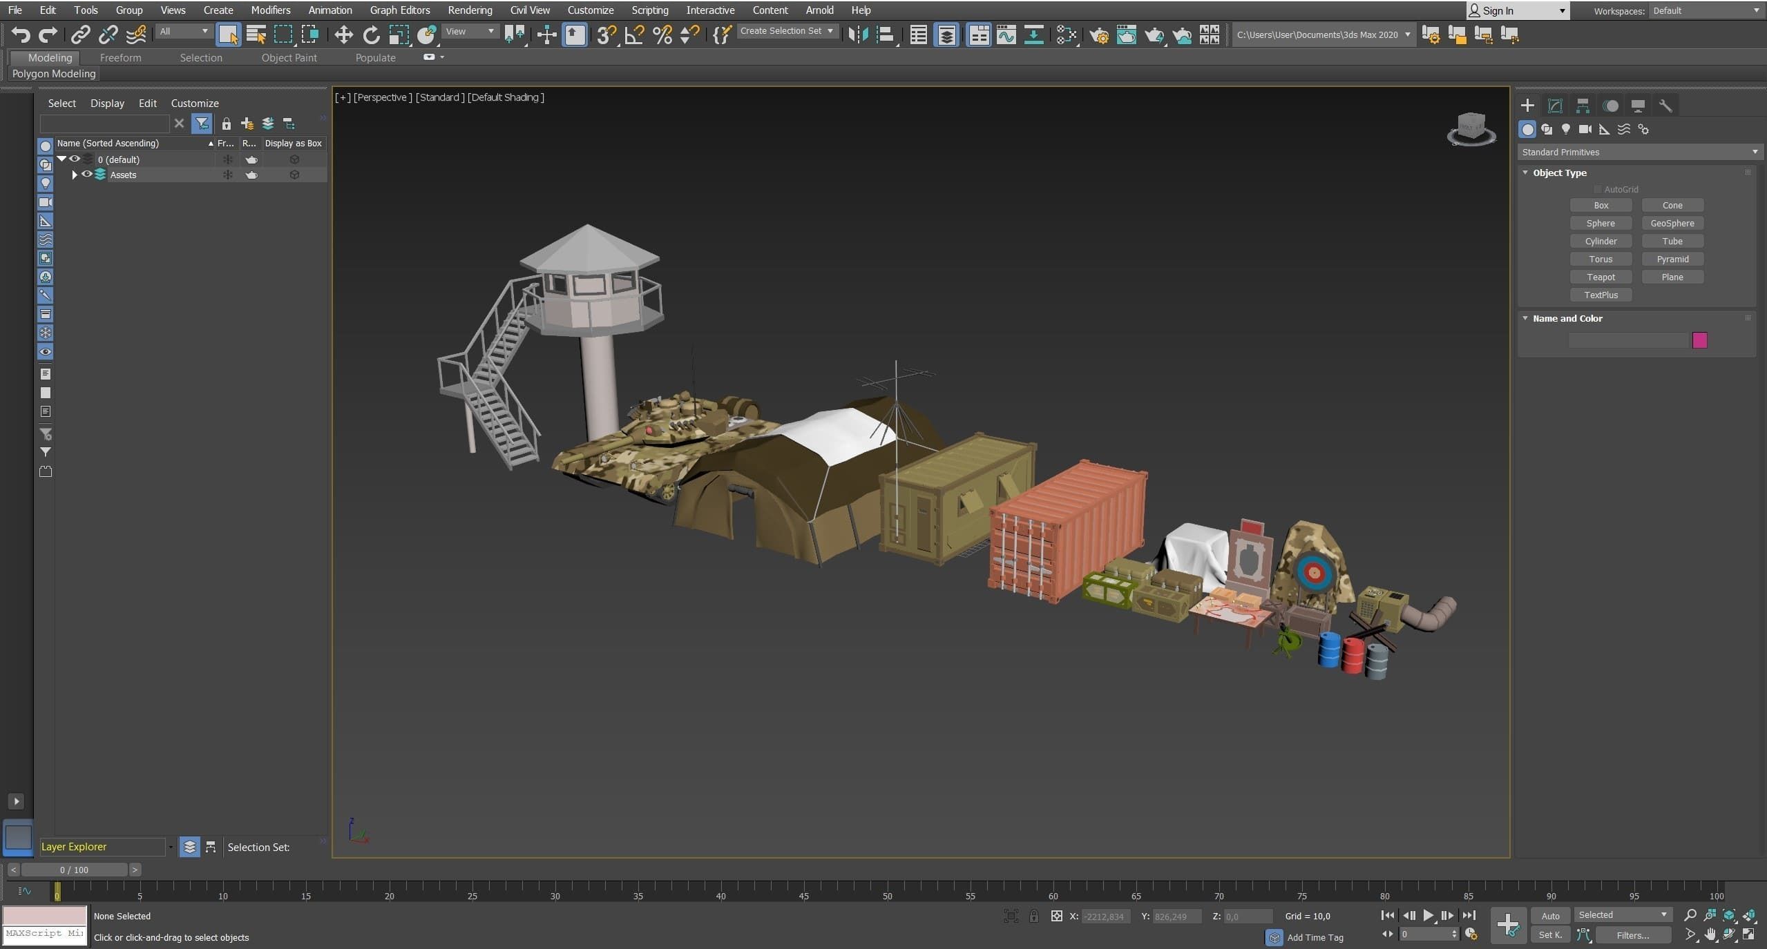
Task: Activate the Select Object tool
Action: (x=228, y=35)
